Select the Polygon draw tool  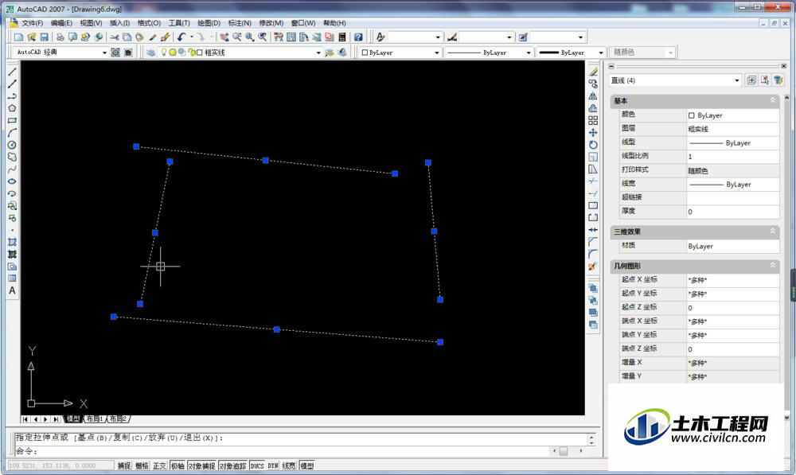pos(12,108)
